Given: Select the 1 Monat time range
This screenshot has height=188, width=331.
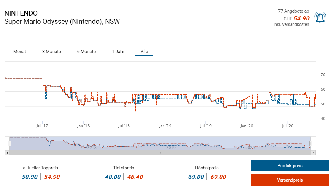Looking at the screenshot, I should pos(18,52).
